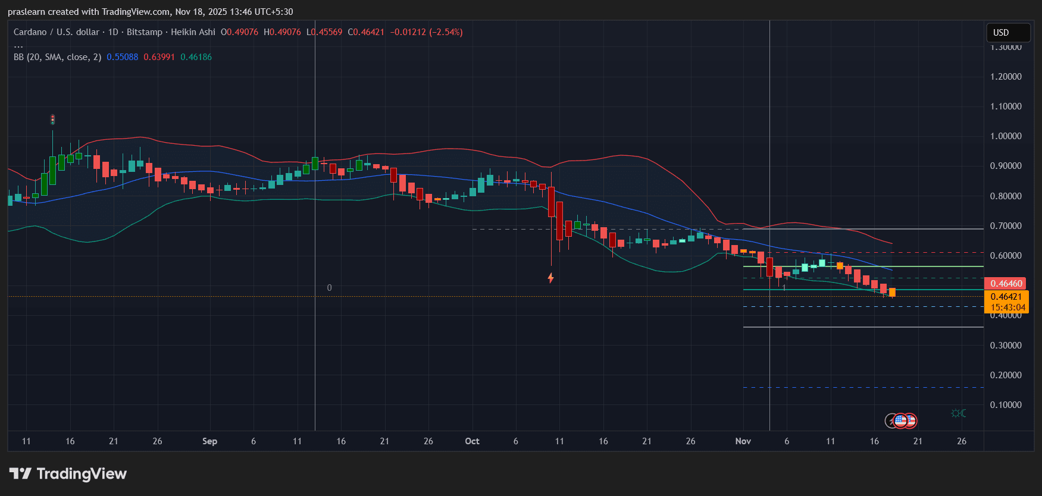Click the orange countdown price label 0.46421
Screen dimensions: 1042x496
1006,302
